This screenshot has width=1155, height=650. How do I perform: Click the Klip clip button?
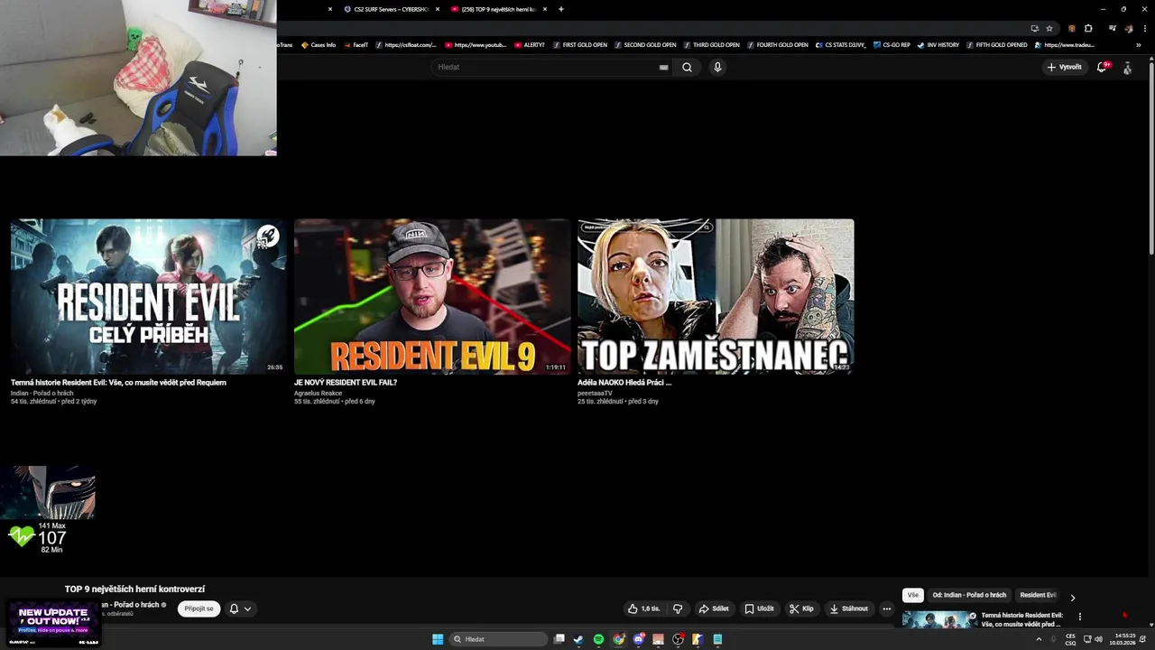801,608
